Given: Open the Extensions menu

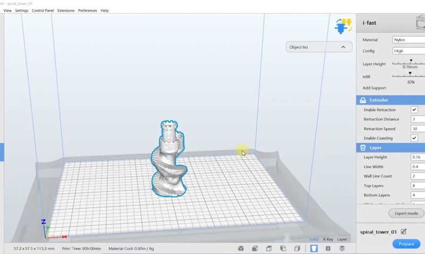Looking at the screenshot, I should pyautogui.click(x=66, y=11).
